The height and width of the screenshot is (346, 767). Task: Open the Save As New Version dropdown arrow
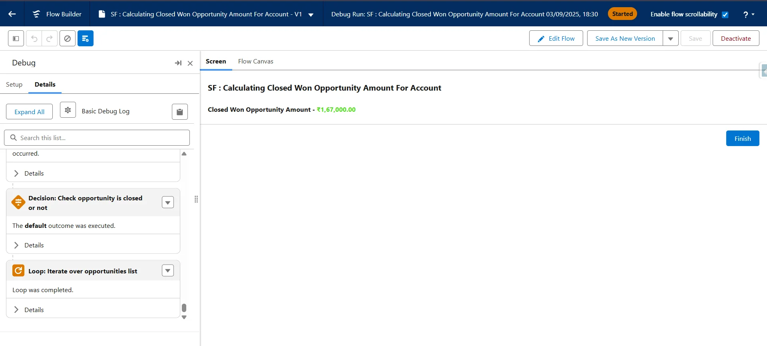tap(671, 38)
